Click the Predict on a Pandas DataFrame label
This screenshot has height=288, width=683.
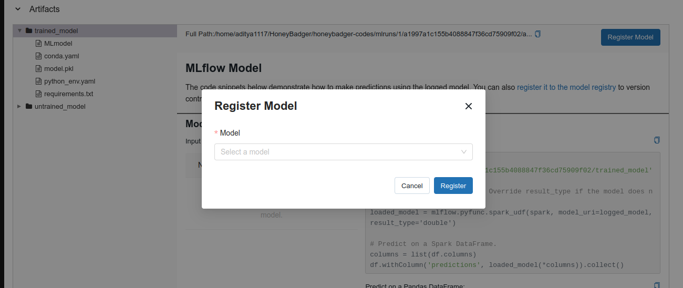point(415,285)
